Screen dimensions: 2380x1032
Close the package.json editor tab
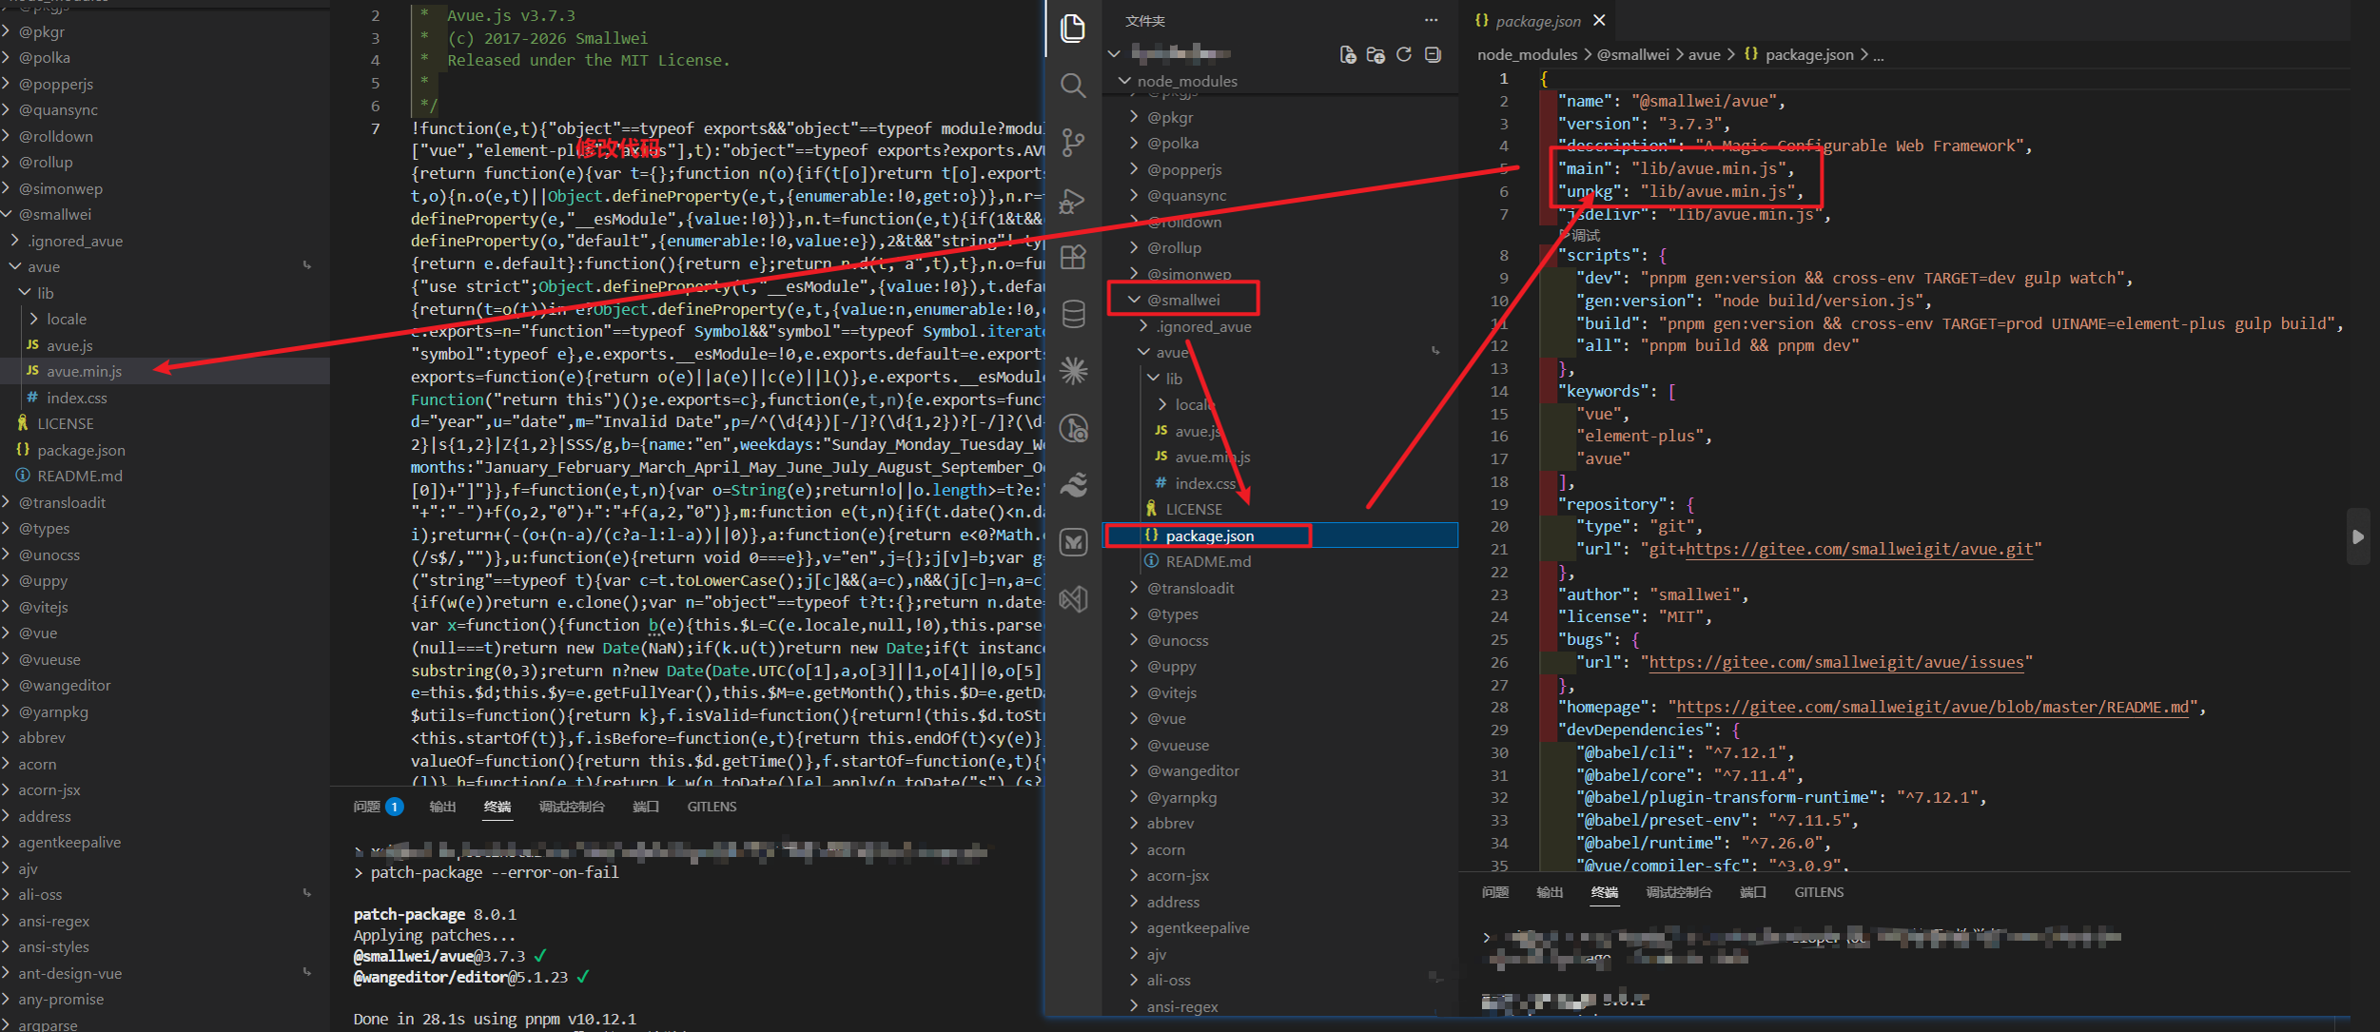1599,20
